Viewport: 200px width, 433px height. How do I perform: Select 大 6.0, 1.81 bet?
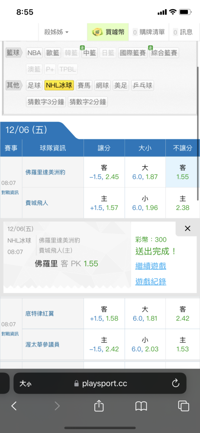click(145, 313)
